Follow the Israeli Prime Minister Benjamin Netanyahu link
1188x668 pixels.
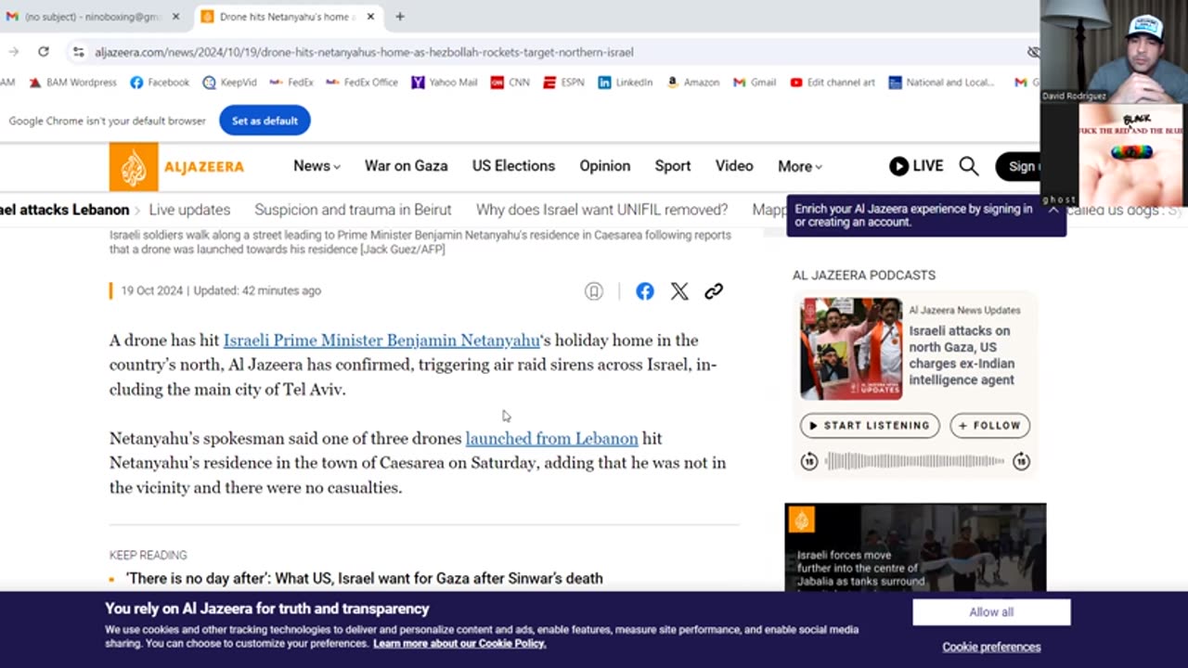[381, 340]
